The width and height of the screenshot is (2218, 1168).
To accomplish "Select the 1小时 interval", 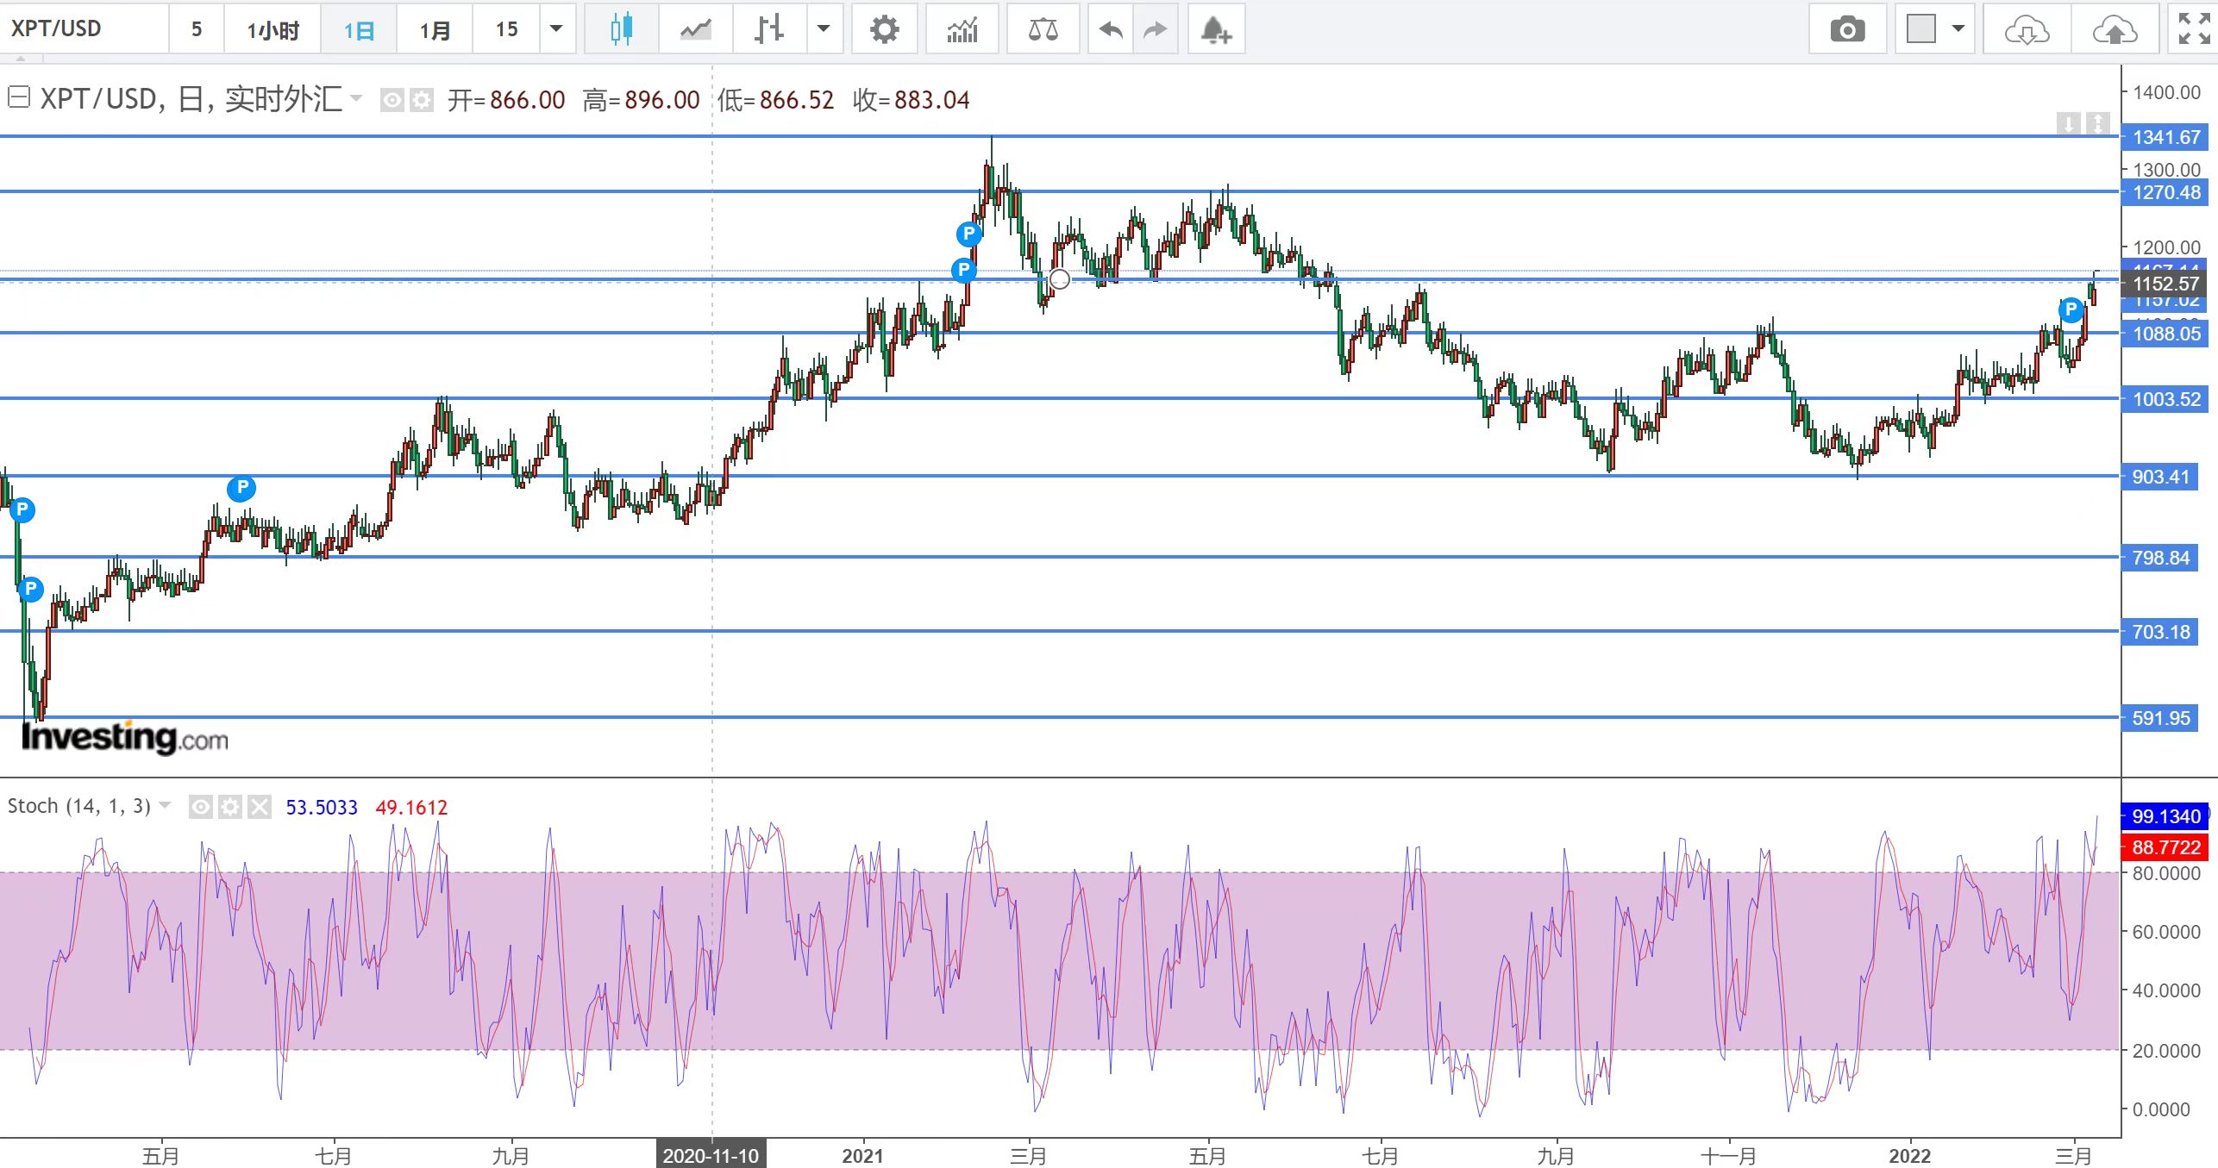I will tap(273, 29).
